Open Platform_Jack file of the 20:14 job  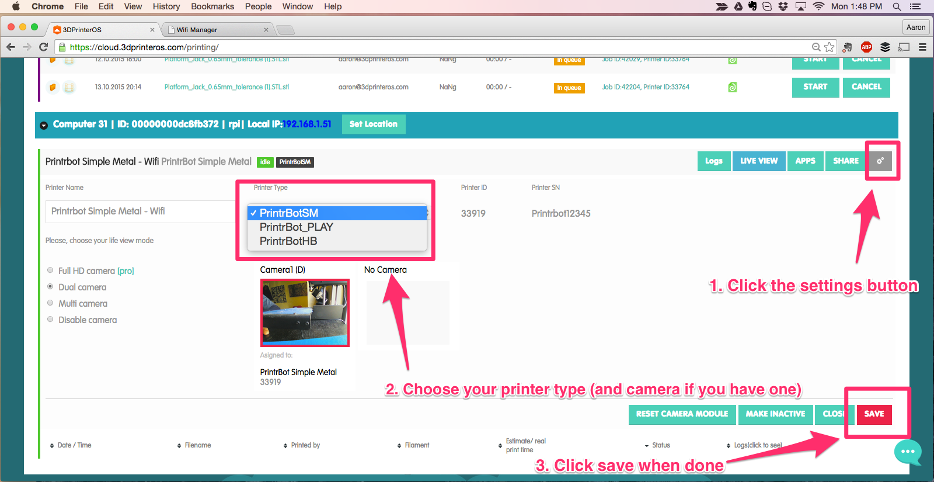[226, 87]
